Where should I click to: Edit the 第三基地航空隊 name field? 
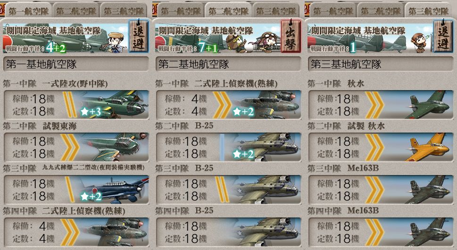(381, 65)
